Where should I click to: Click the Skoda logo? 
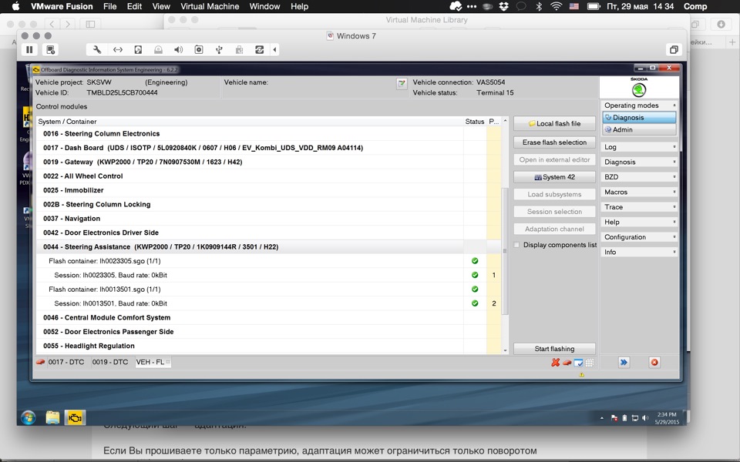639,88
